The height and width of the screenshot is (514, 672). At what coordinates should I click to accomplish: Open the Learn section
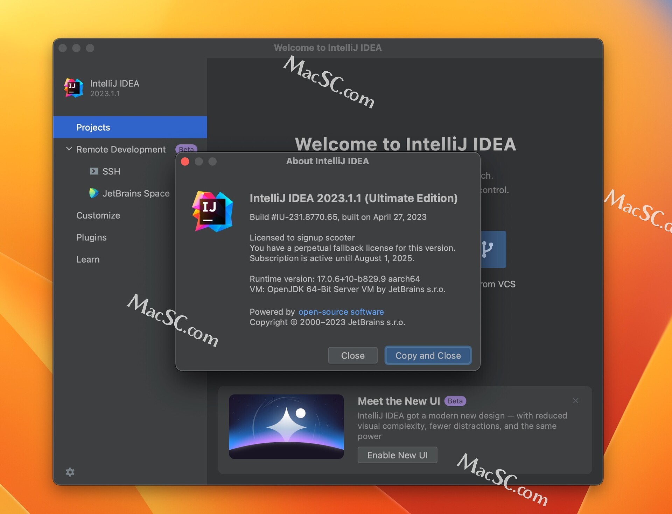88,259
